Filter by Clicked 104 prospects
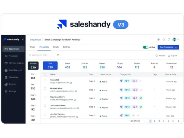The image size is (184, 138). (120, 66)
